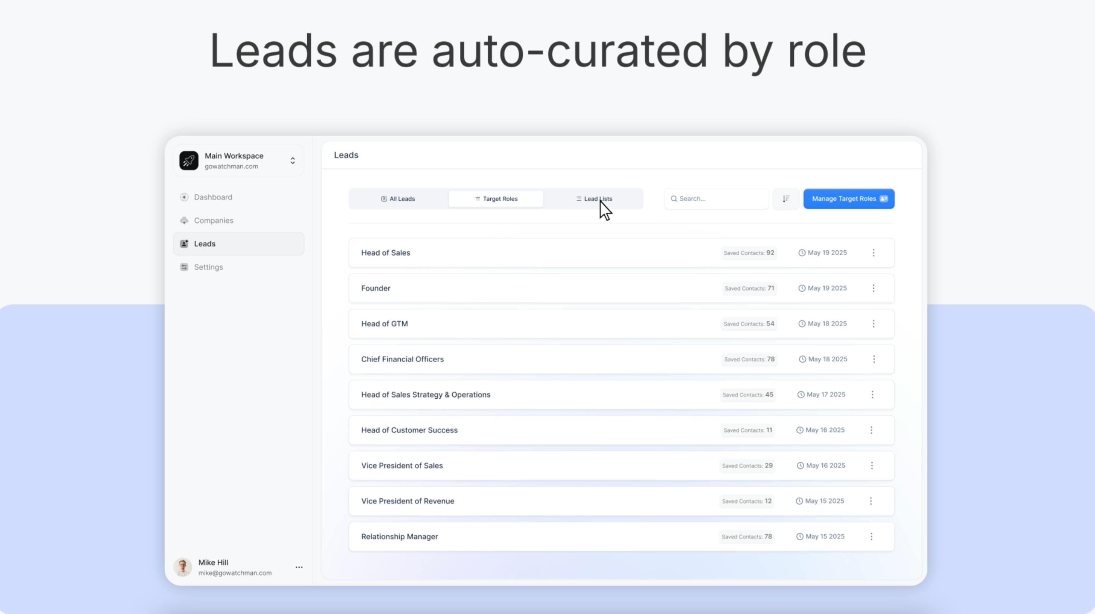1095x614 pixels.
Task: Open options menu for Head of Sales
Action: click(x=874, y=253)
